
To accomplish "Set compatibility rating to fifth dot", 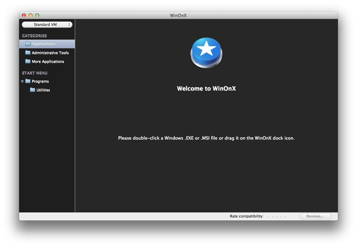I will pos(285,216).
